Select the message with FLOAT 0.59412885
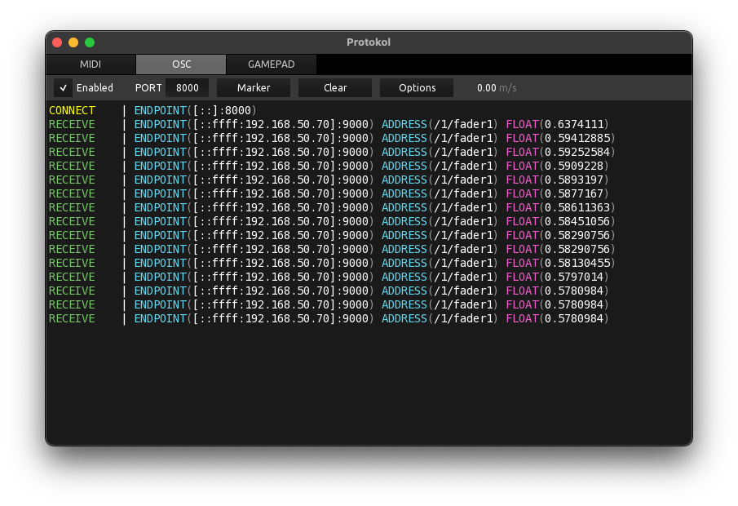This screenshot has width=738, height=506. click(x=332, y=138)
